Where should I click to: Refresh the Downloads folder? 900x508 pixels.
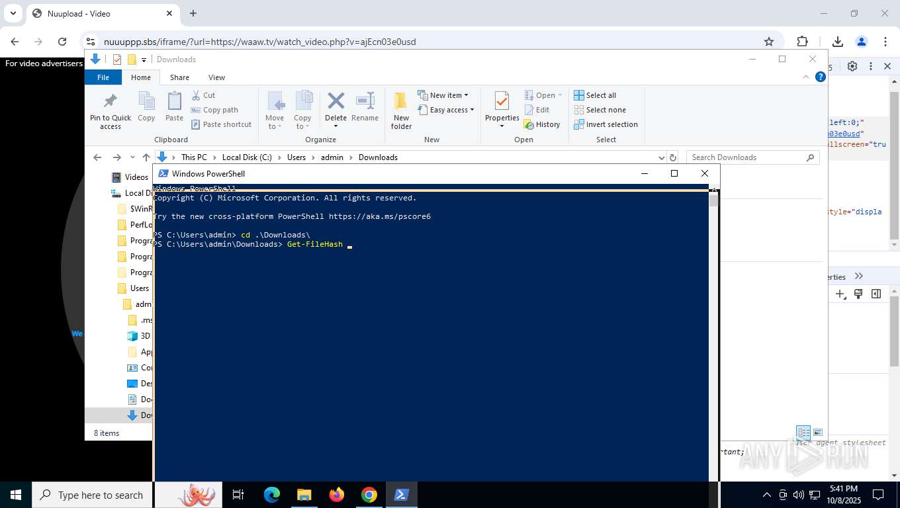click(673, 157)
